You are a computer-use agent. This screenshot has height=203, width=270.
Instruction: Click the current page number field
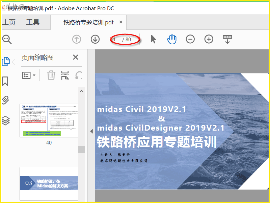click(x=115, y=40)
